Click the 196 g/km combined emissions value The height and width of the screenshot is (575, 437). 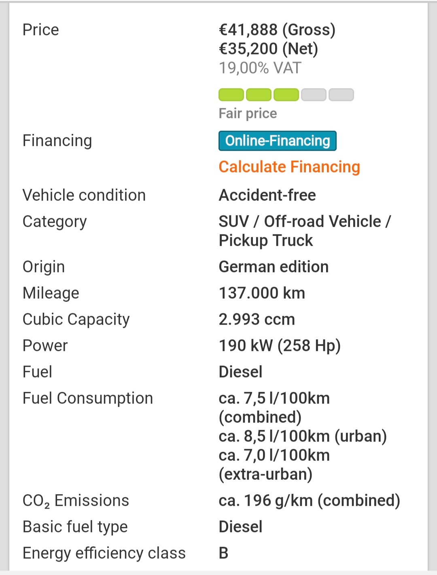[309, 500]
